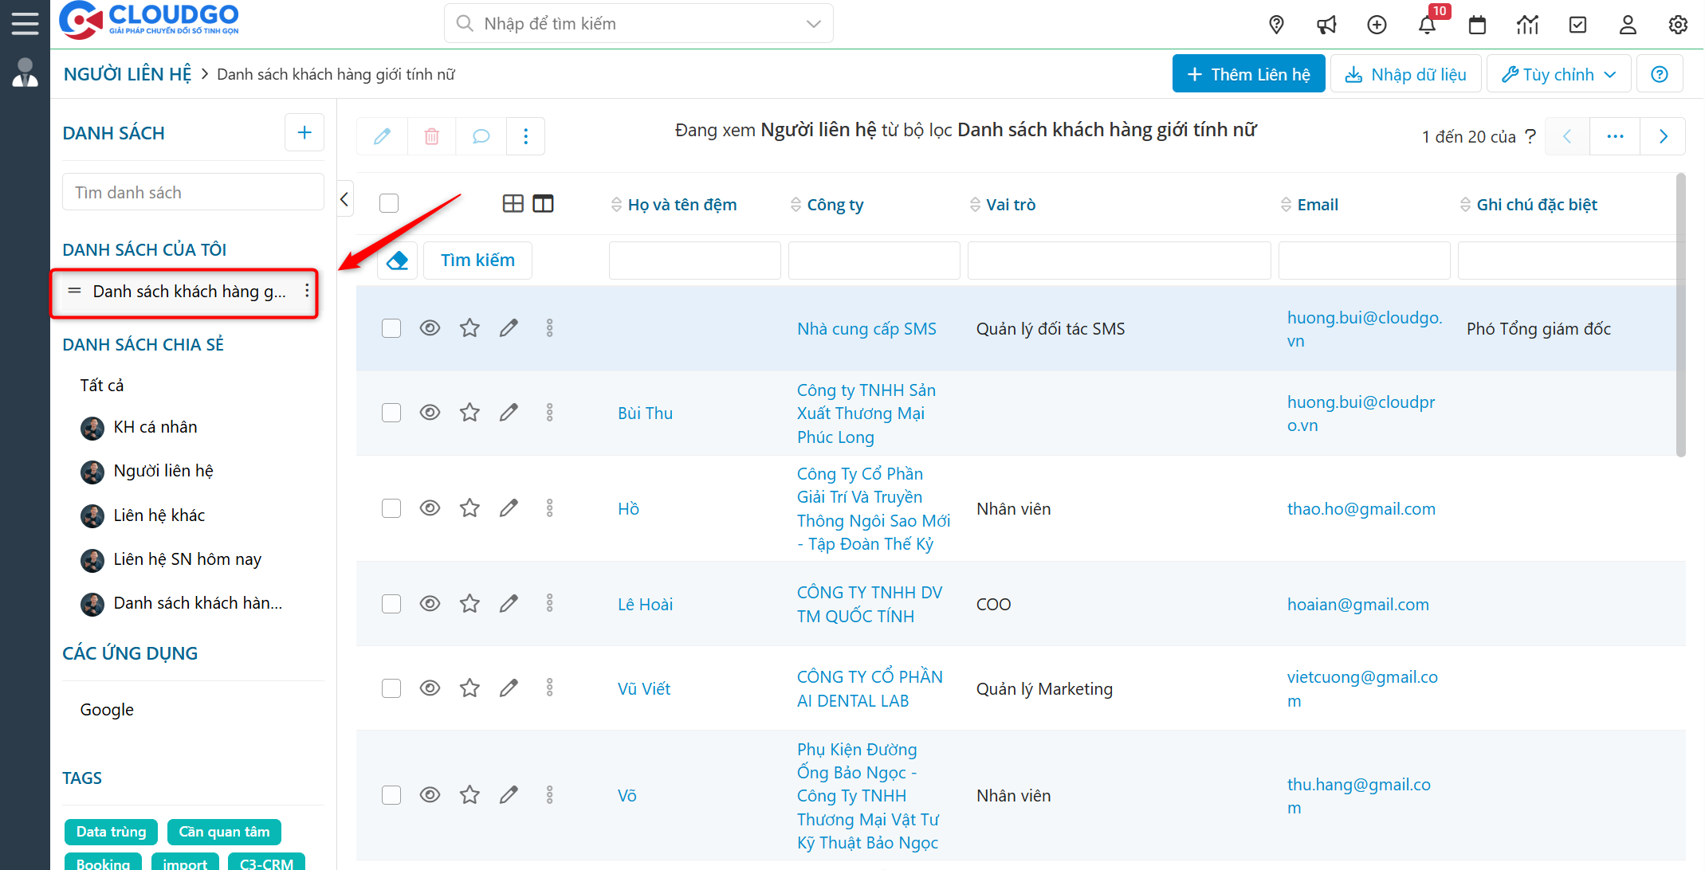
Task: Collapse the left list sidebar chevron
Action: point(344,200)
